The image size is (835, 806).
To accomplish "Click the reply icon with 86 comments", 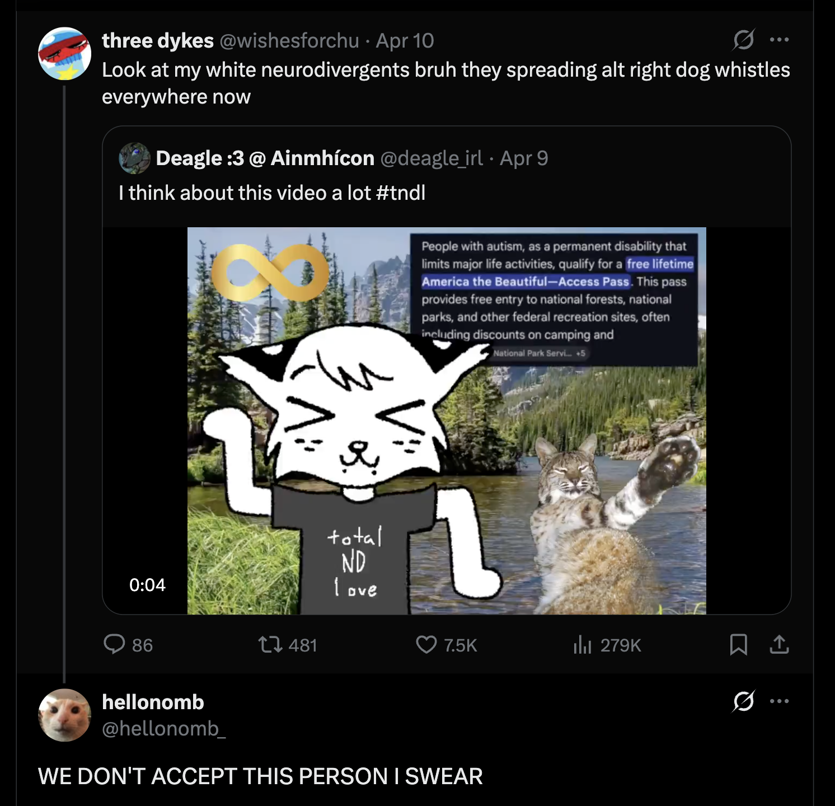I will point(115,645).
